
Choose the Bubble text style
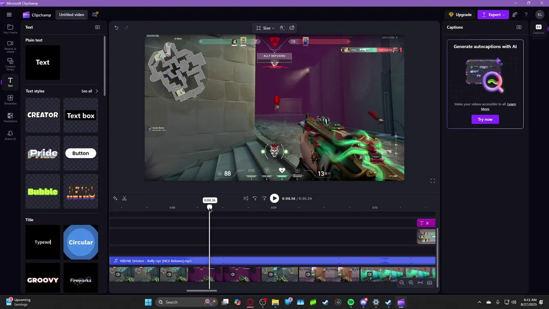42,191
